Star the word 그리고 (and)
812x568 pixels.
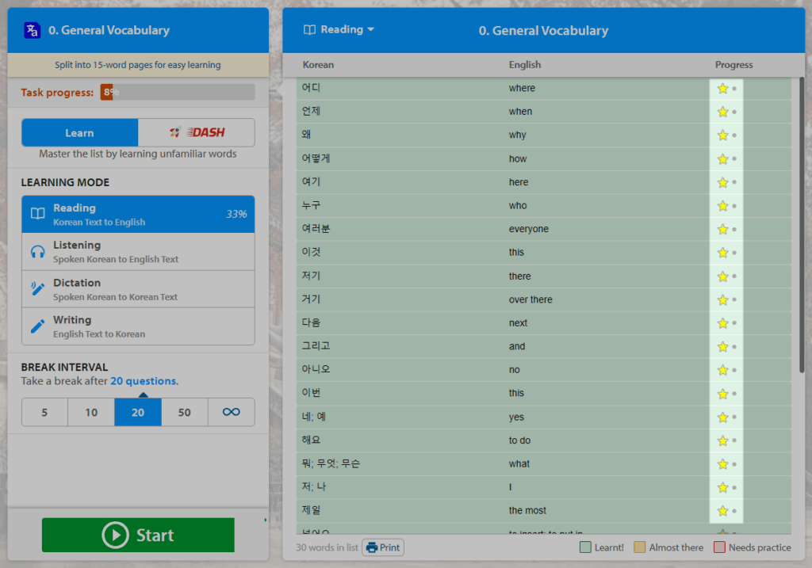(x=723, y=347)
